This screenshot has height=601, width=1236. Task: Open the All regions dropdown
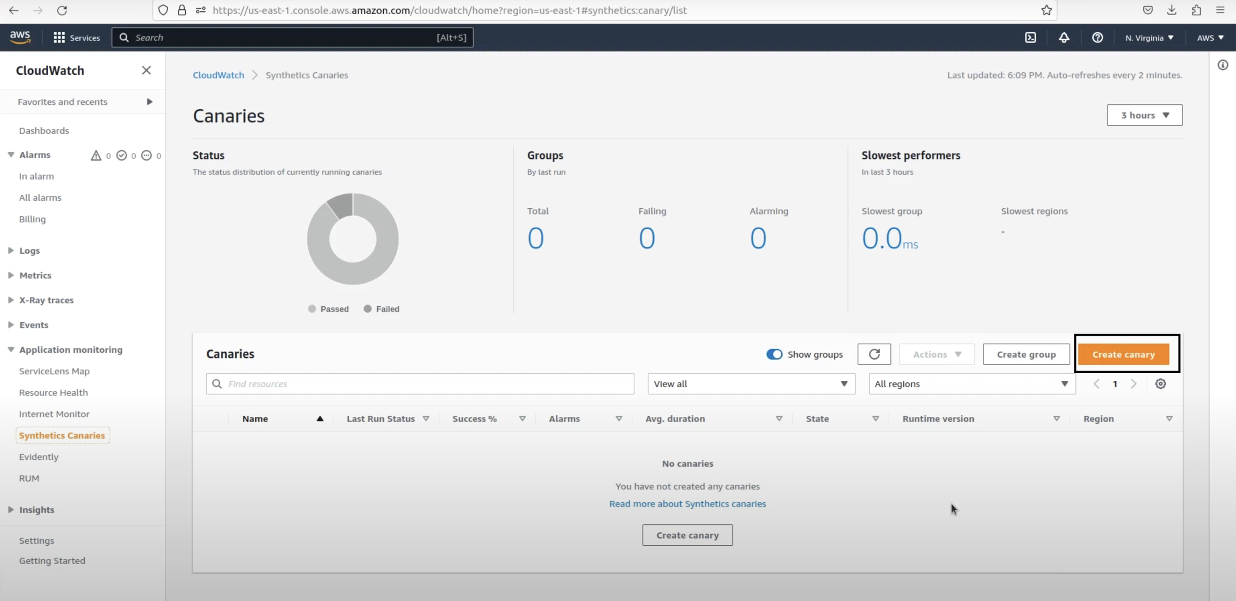(972, 384)
